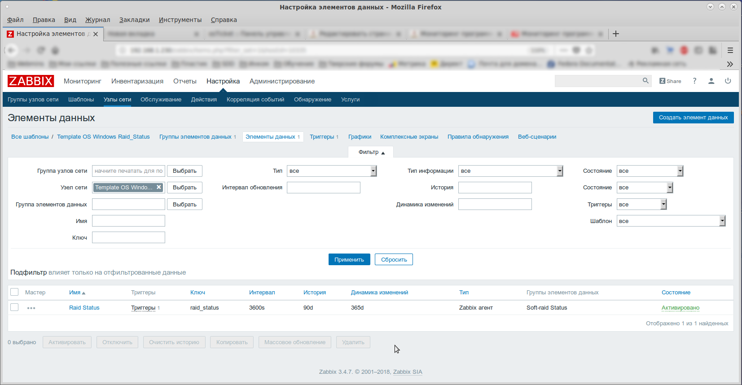Click Выбрать next to Узел сети
Image resolution: width=742 pixels, height=385 pixels.
tap(184, 188)
